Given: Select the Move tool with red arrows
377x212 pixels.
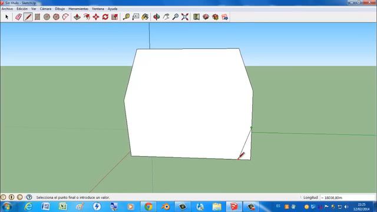Looking at the screenshot, I should coord(96,17).
